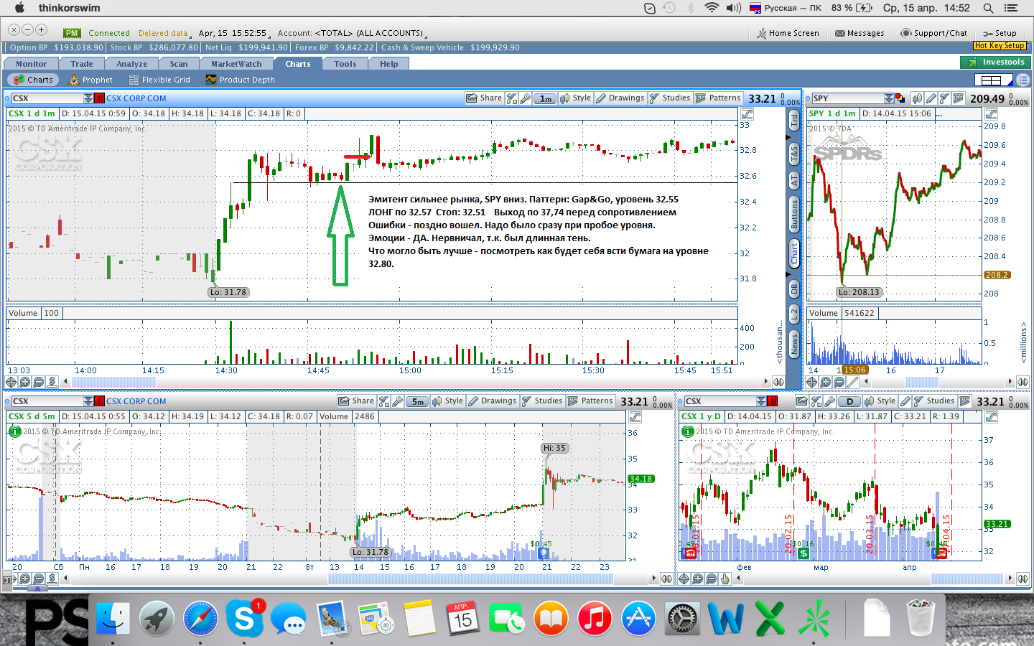Viewport: 1034px width, 646px height.
Task: Toggle the Trd side panel button
Action: pos(794,121)
